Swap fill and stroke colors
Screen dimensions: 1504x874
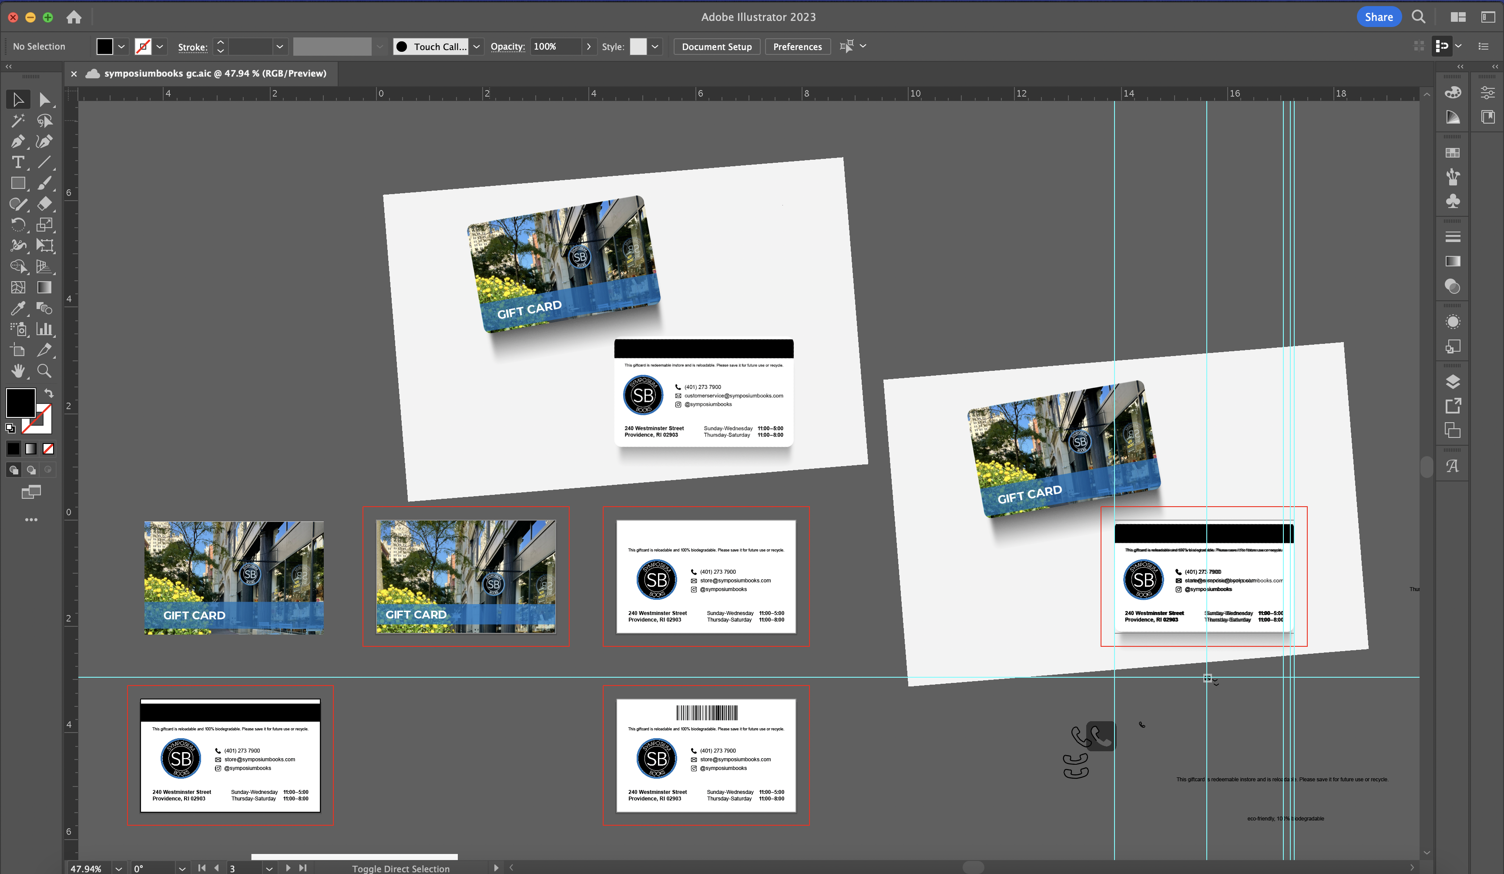pyautogui.click(x=49, y=393)
